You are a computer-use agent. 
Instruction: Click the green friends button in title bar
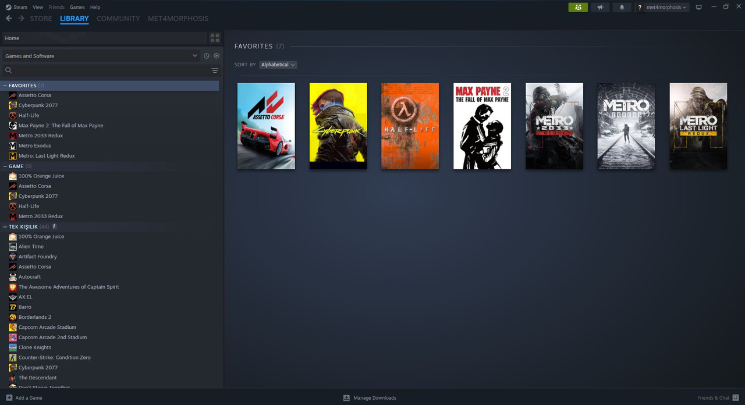click(578, 7)
